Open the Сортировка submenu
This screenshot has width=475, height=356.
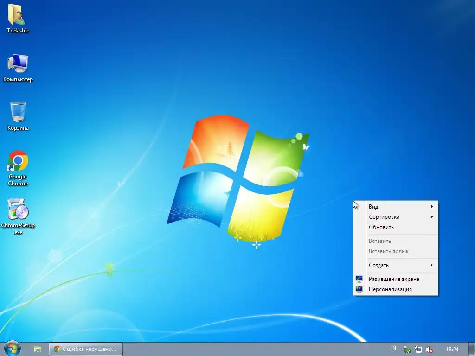click(395, 217)
